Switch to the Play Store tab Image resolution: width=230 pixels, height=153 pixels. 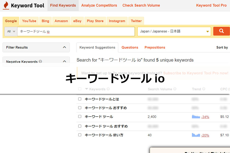95,21
